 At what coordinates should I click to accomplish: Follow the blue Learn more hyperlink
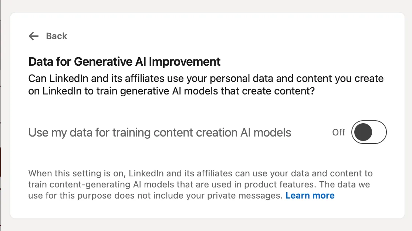point(310,195)
